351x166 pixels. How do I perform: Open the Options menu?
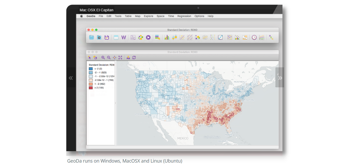pyautogui.click(x=199, y=16)
